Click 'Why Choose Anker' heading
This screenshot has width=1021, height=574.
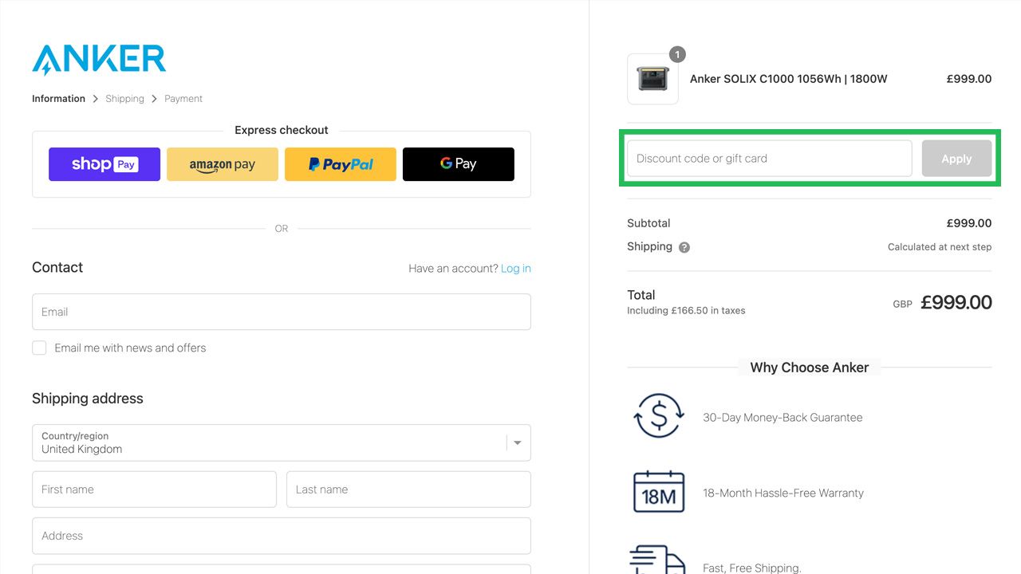point(810,368)
